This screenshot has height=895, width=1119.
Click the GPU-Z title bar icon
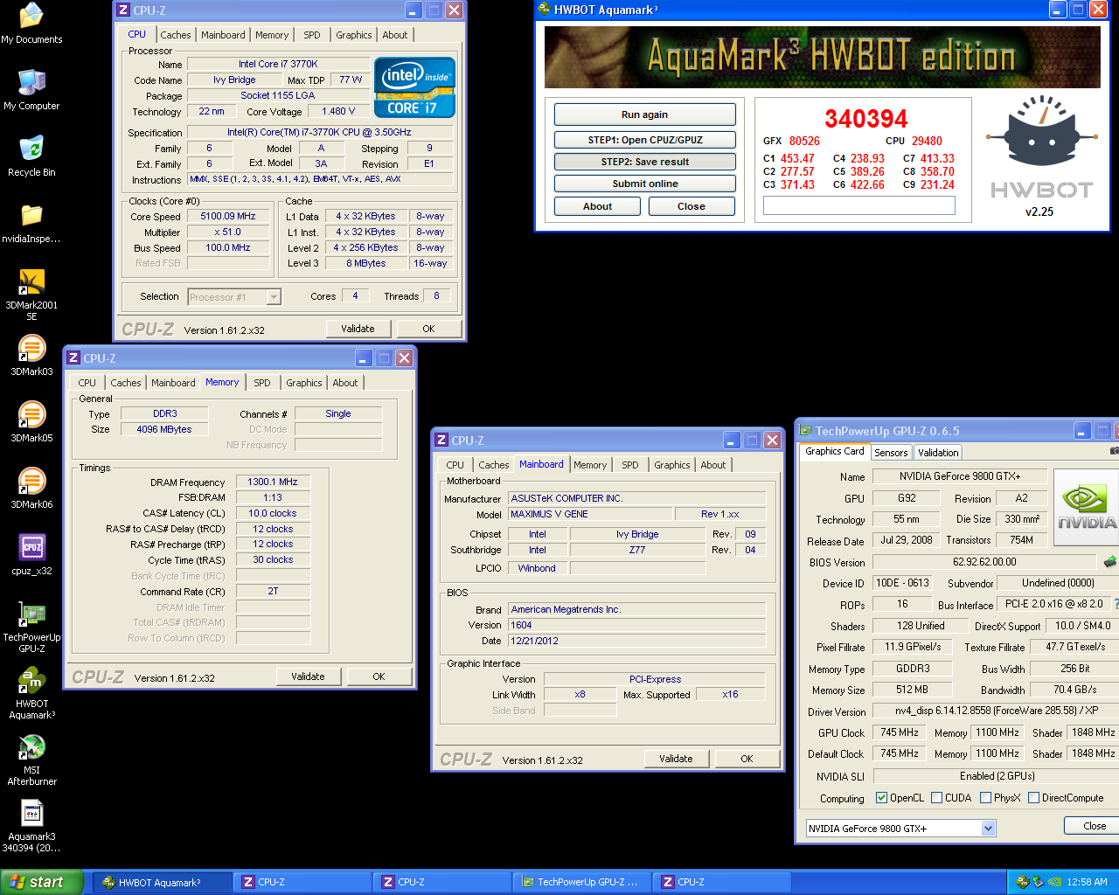(x=805, y=430)
